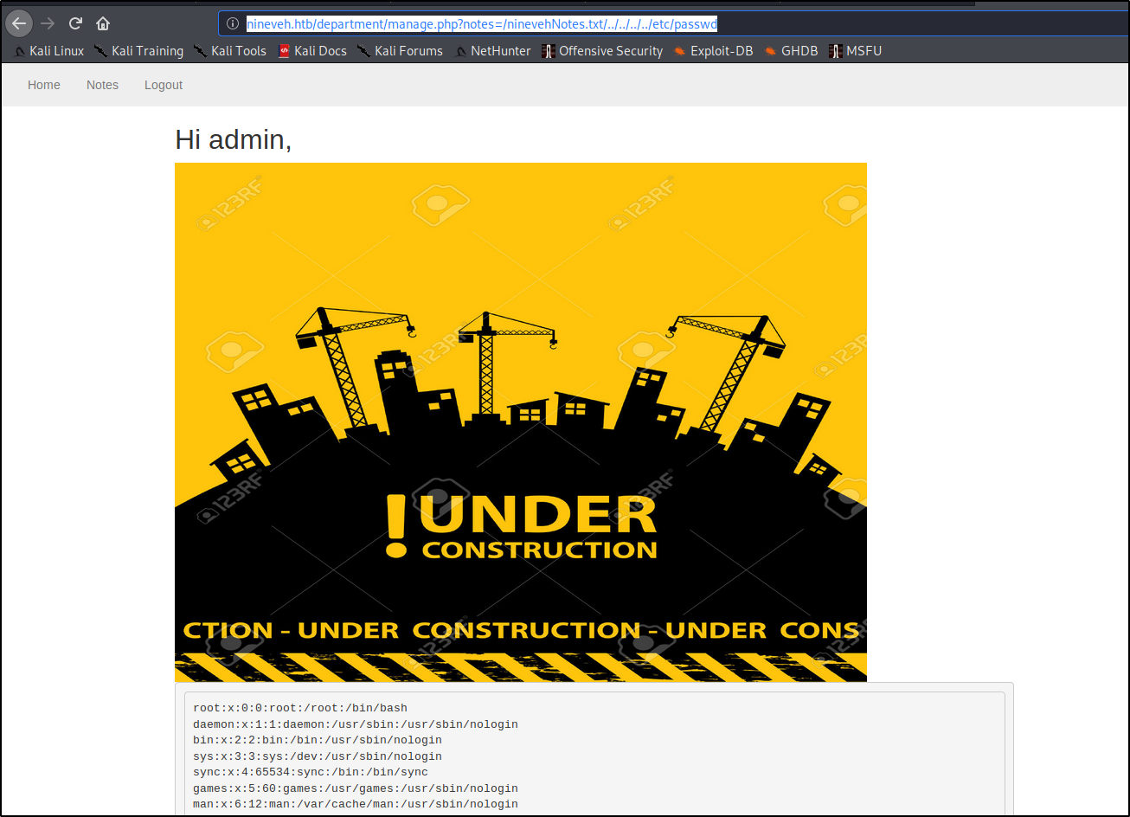This screenshot has height=817, width=1130.
Task: Select the URL address bar
Action: pos(674,24)
